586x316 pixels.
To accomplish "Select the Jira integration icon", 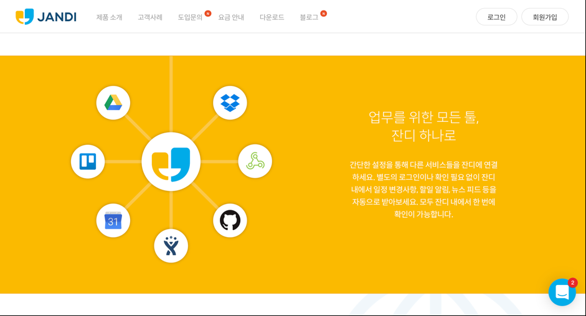I will pyautogui.click(x=171, y=246).
